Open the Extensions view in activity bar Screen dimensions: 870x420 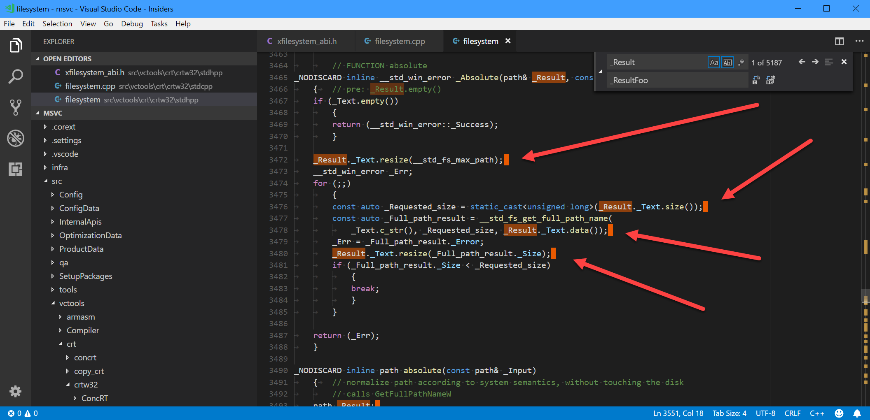pos(15,169)
